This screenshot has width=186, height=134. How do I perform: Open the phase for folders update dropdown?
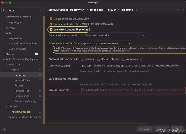click(x=113, y=43)
